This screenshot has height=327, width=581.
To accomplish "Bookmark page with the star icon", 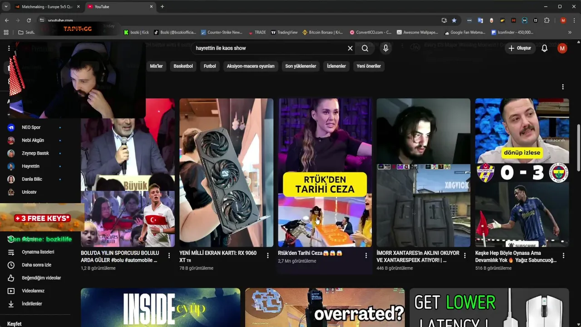I will pyautogui.click(x=454, y=20).
